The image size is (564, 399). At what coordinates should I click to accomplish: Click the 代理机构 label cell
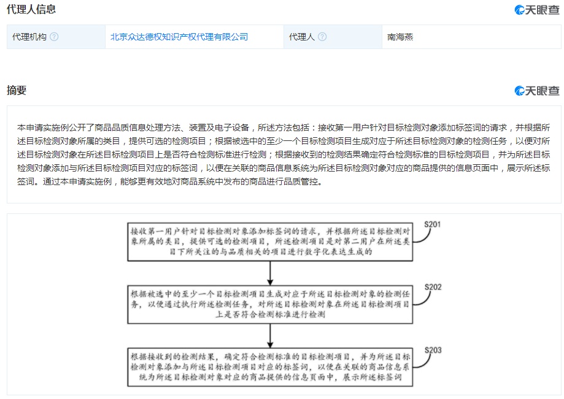coord(56,37)
